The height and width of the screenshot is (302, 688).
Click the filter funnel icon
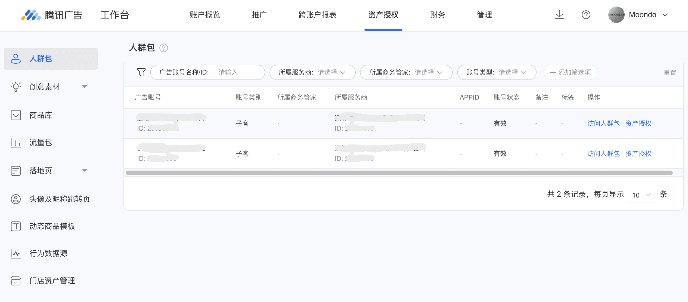point(141,72)
